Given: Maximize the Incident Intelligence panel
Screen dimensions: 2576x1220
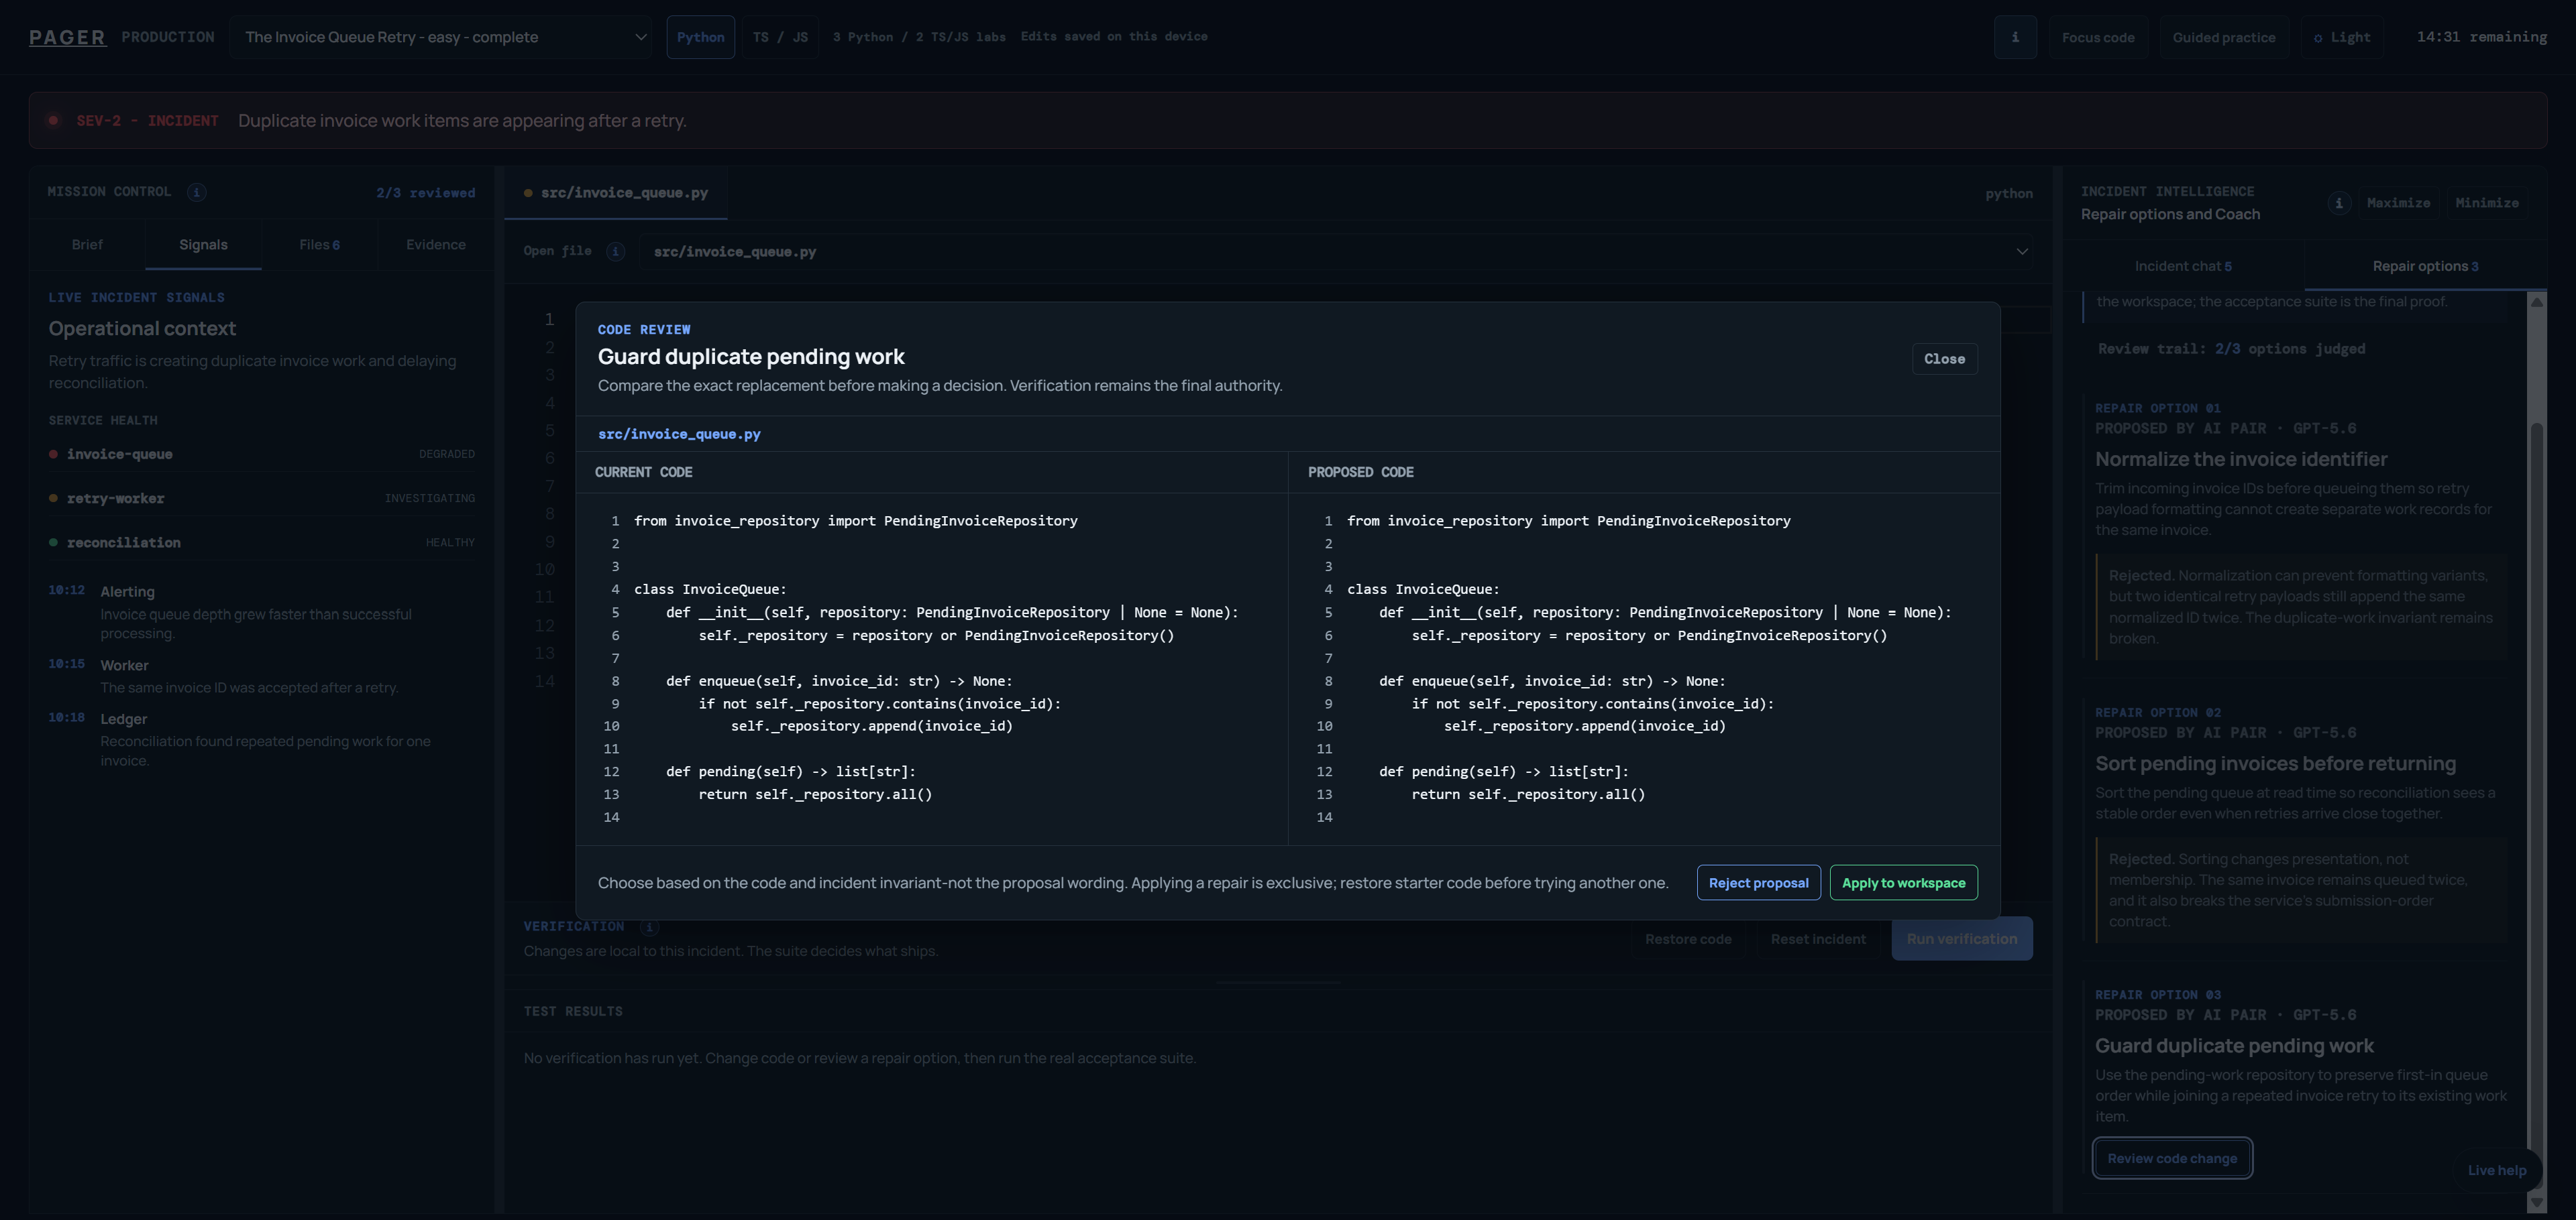Looking at the screenshot, I should pyautogui.click(x=2398, y=203).
